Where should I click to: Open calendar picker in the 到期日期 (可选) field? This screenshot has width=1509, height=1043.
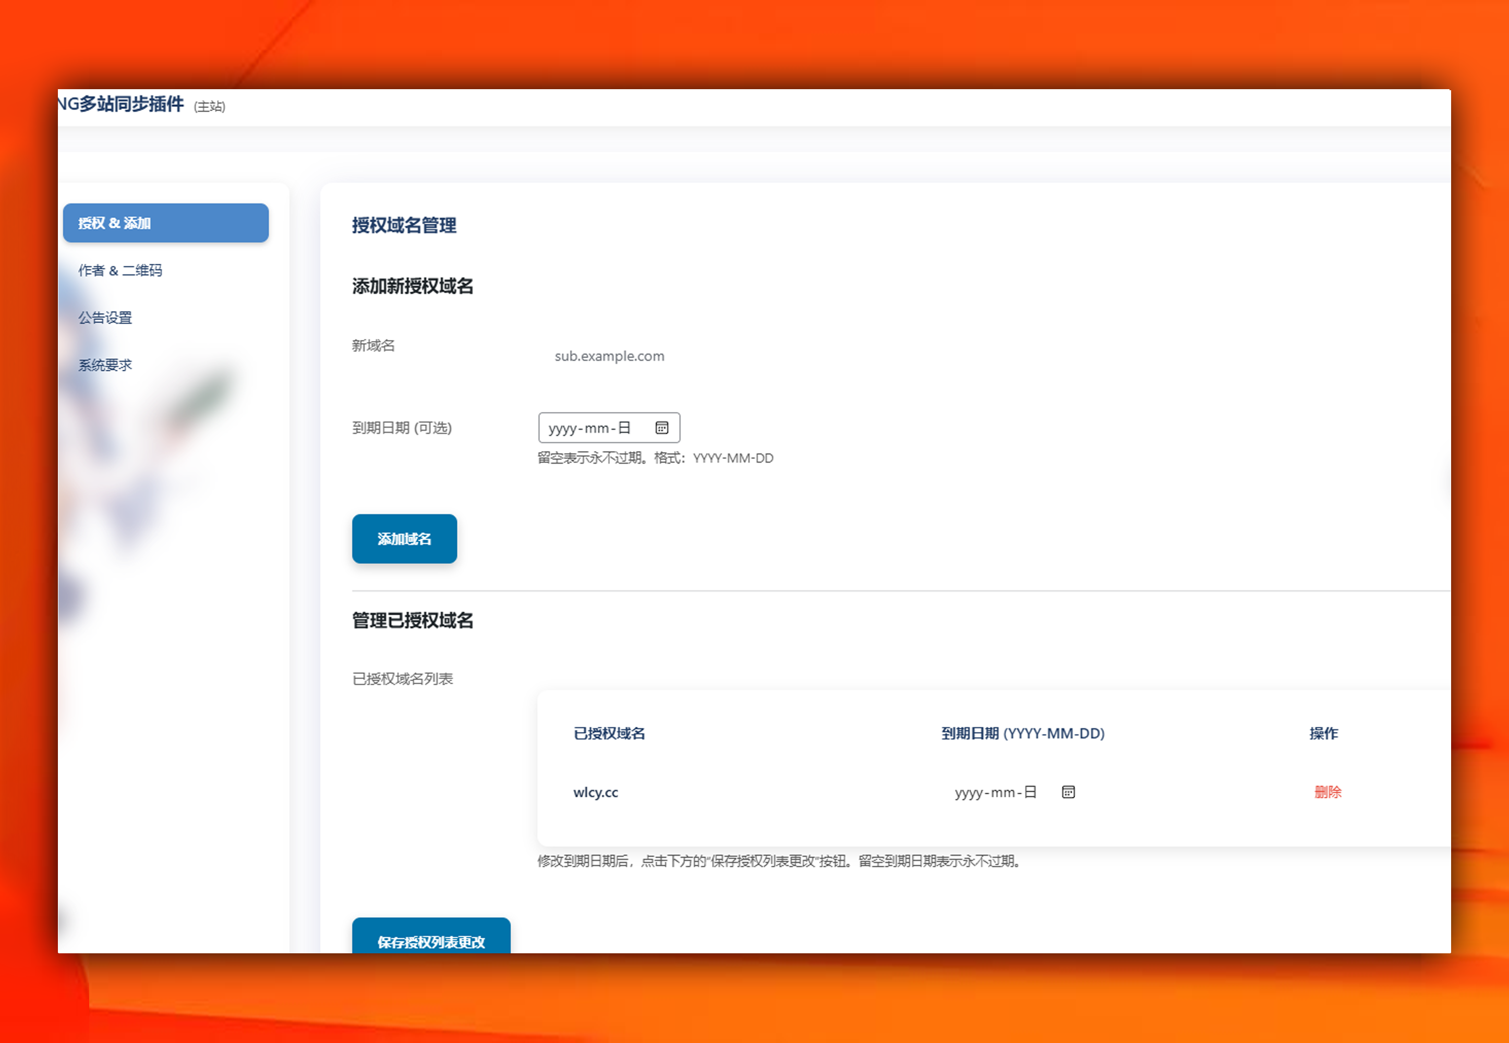pyautogui.click(x=661, y=428)
